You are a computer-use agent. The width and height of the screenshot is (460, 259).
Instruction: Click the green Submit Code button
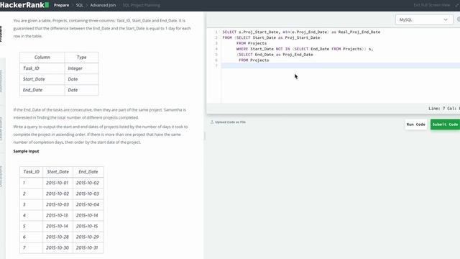pyautogui.click(x=445, y=124)
